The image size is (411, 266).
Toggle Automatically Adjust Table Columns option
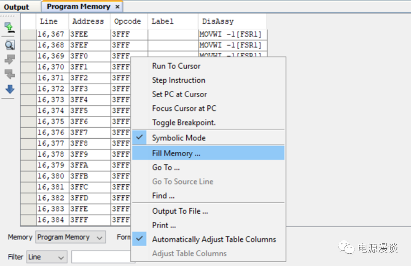point(214,239)
